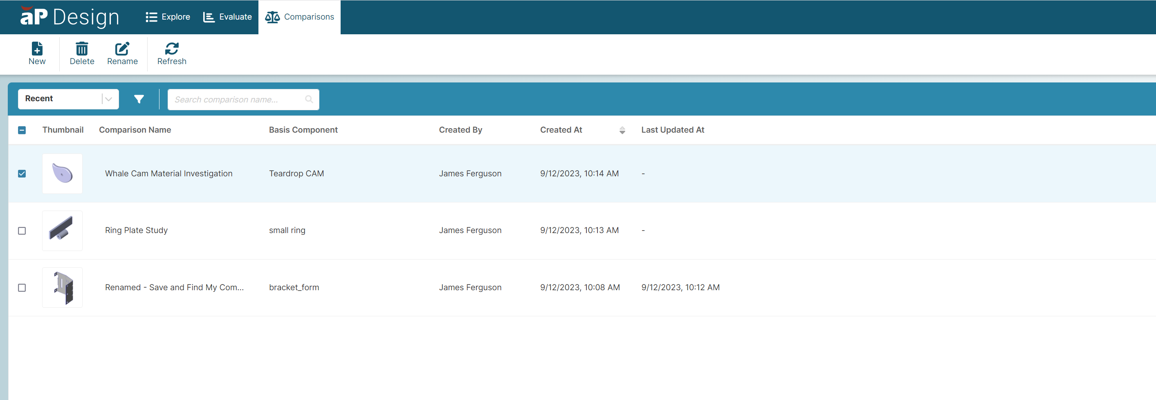
Task: Click the search magnifier icon
Action: 309,100
